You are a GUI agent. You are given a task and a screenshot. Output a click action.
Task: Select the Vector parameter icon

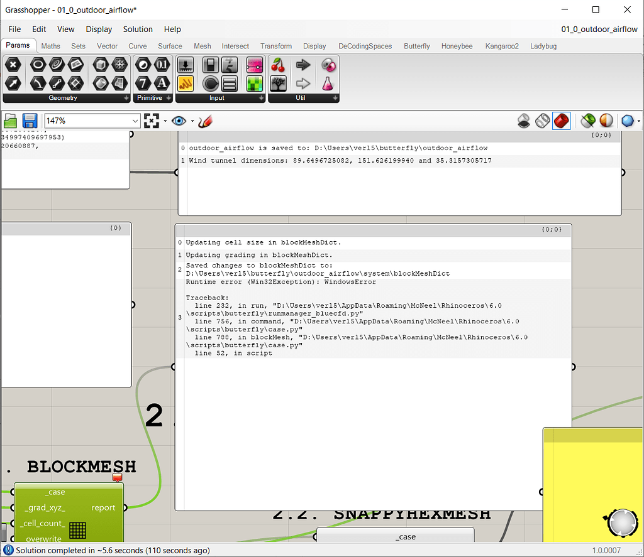(13, 84)
